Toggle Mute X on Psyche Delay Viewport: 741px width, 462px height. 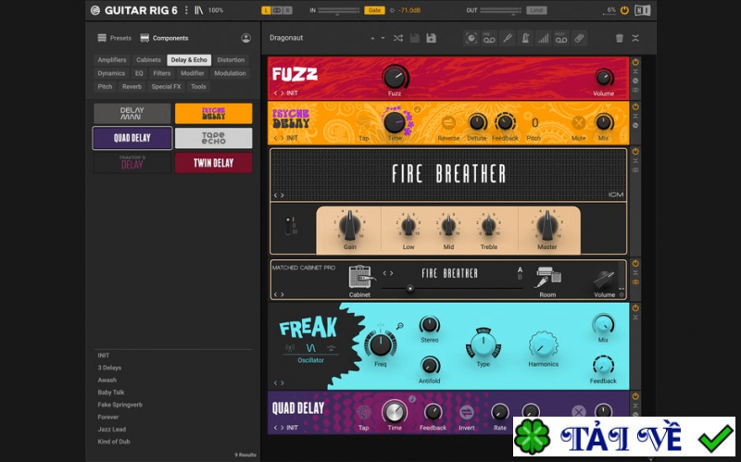point(578,123)
